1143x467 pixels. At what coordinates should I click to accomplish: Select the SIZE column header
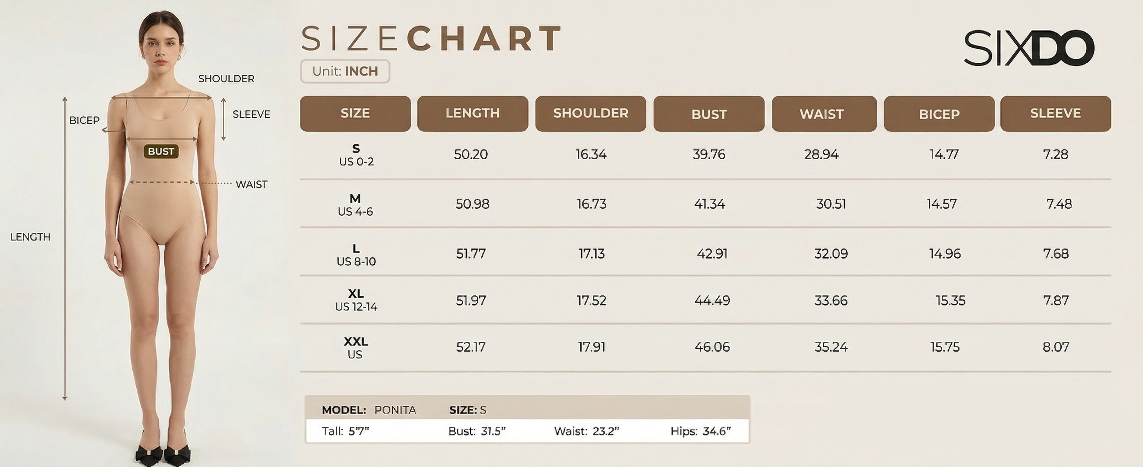tap(355, 114)
